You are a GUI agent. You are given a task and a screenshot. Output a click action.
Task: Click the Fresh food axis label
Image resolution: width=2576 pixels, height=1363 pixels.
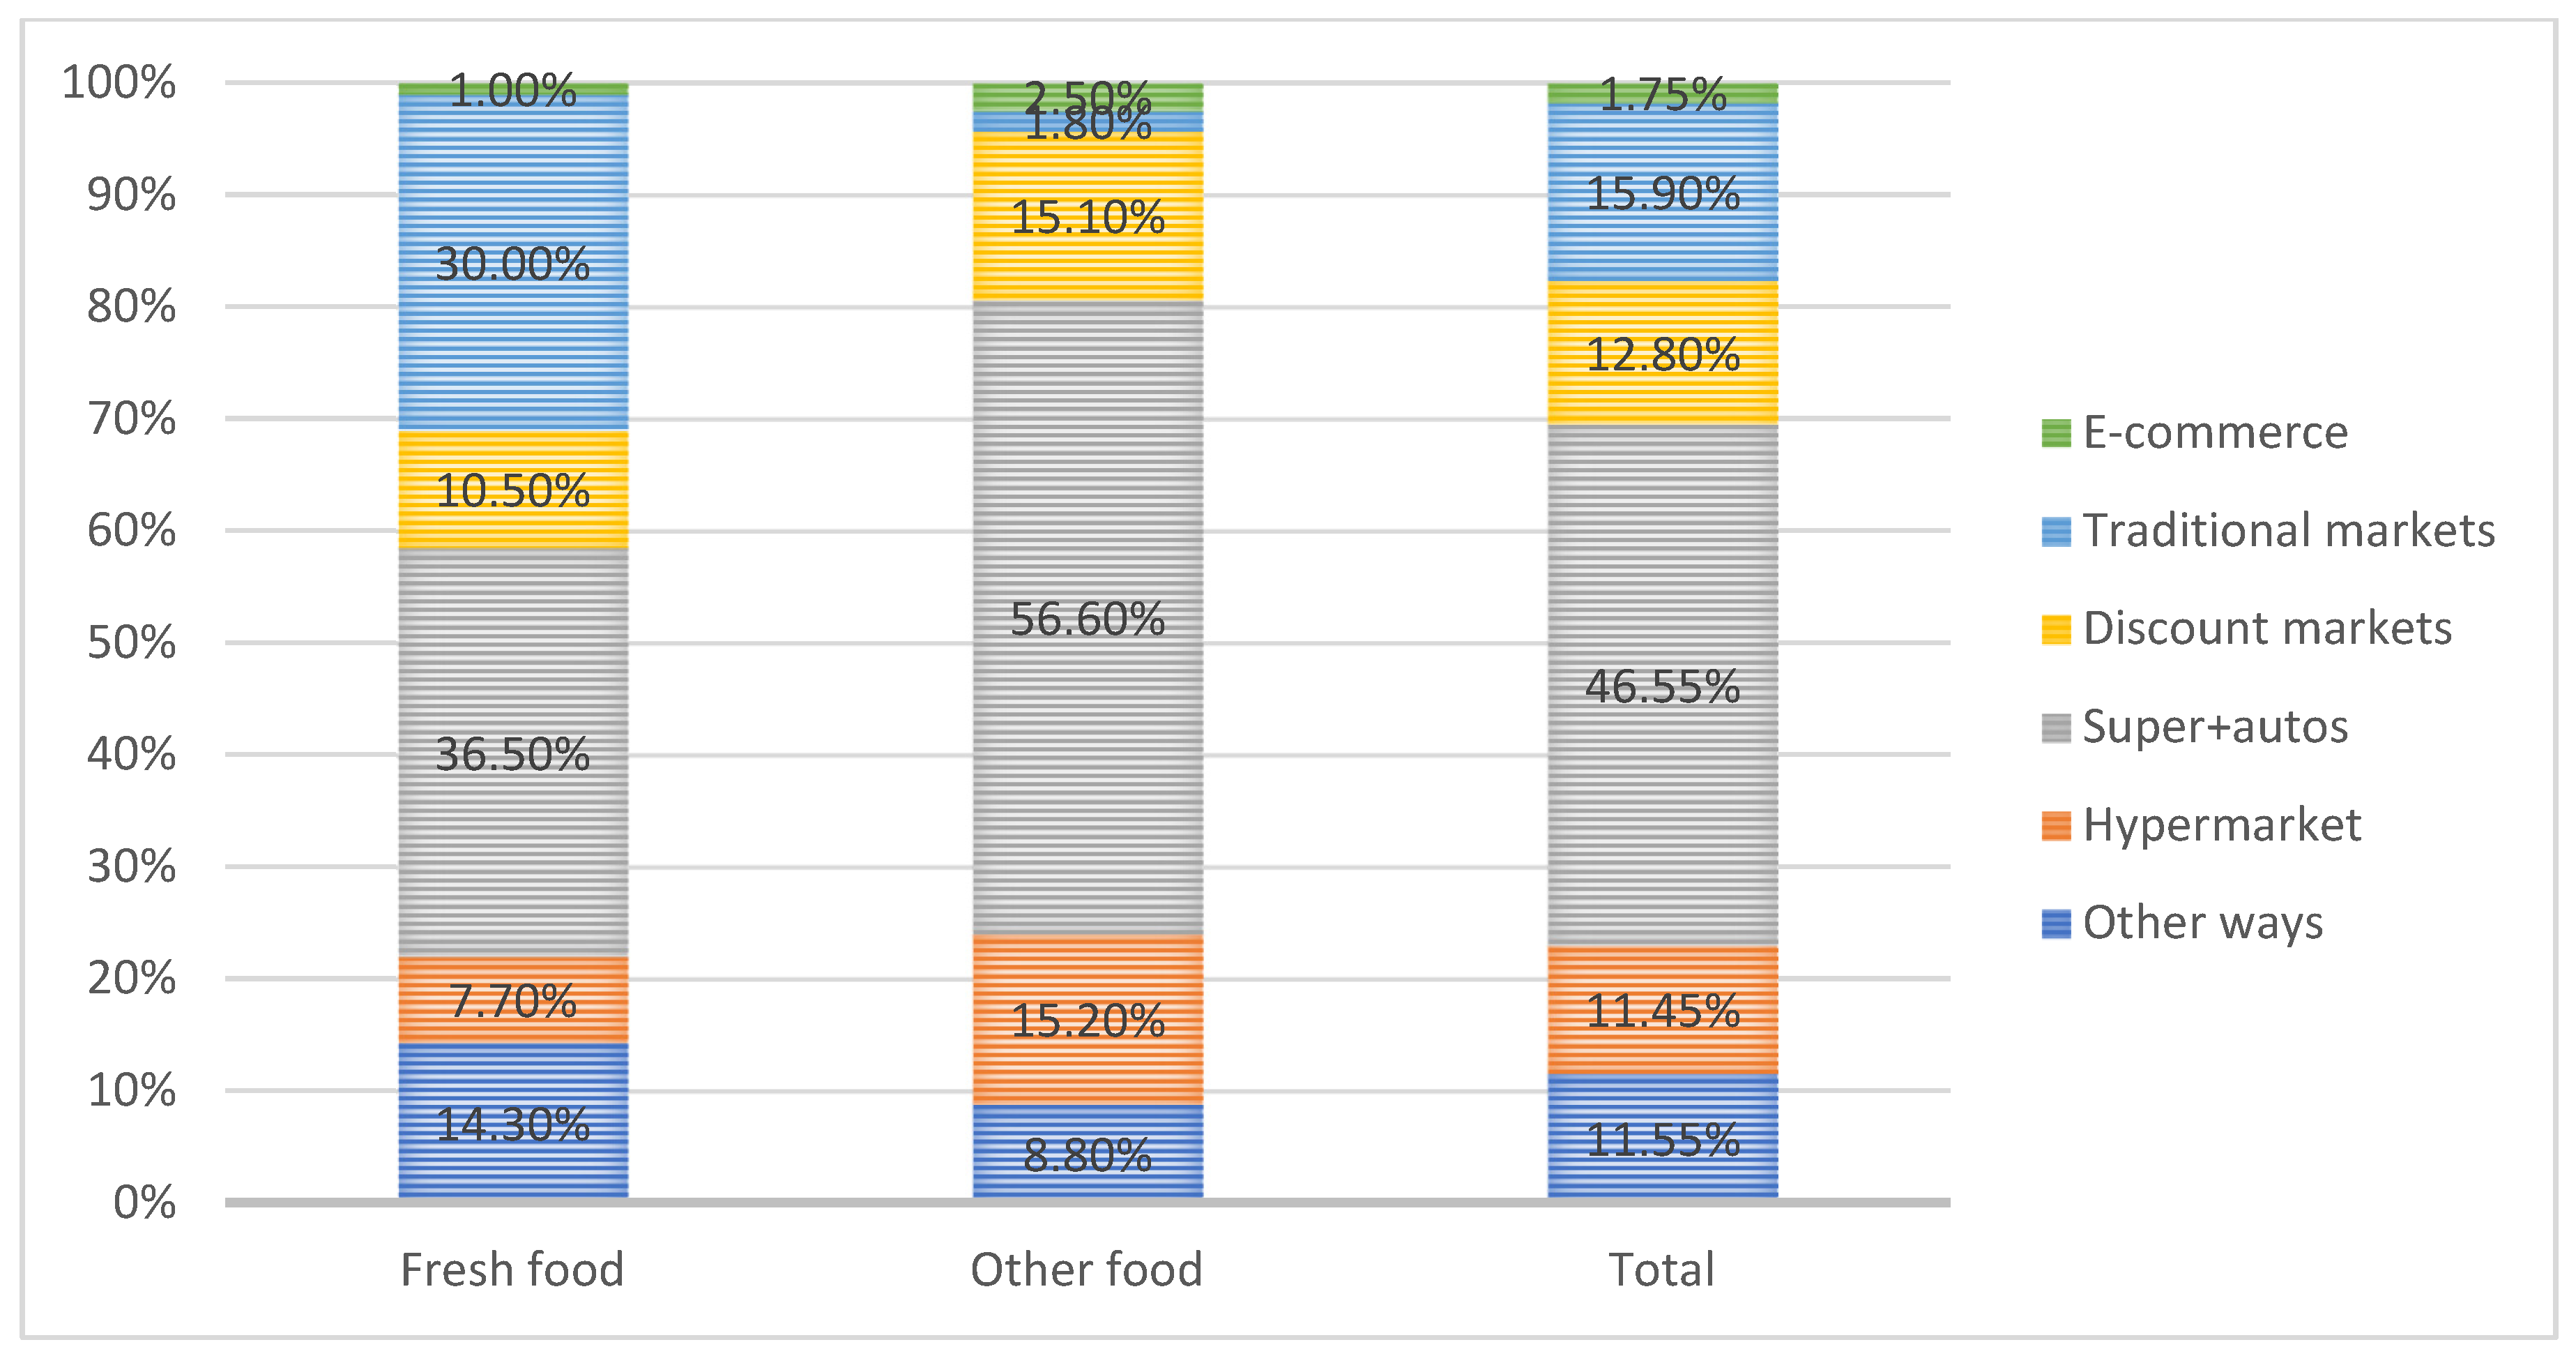tap(512, 1270)
